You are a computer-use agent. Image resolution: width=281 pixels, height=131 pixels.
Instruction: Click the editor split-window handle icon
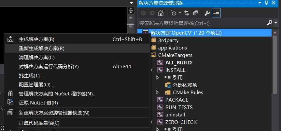coord(131,11)
